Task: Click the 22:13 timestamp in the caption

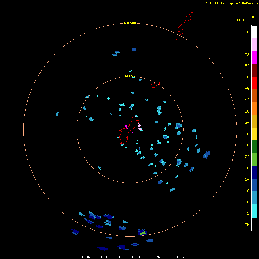Action: (x=177, y=257)
